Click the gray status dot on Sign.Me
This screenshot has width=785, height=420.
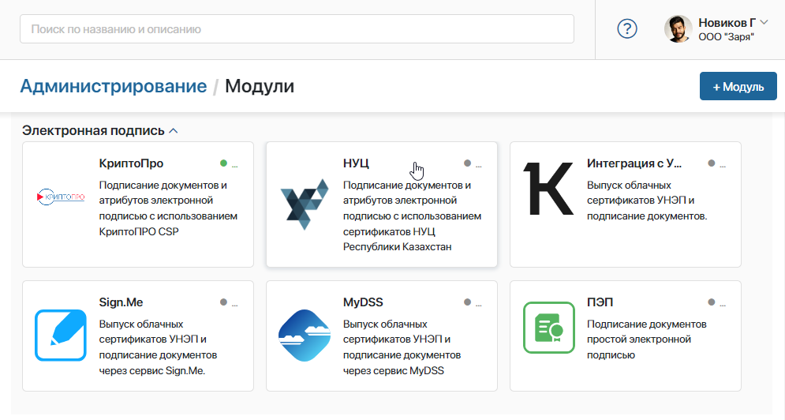(223, 302)
